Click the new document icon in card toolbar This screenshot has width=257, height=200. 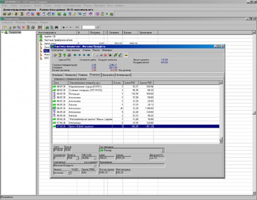(96, 55)
